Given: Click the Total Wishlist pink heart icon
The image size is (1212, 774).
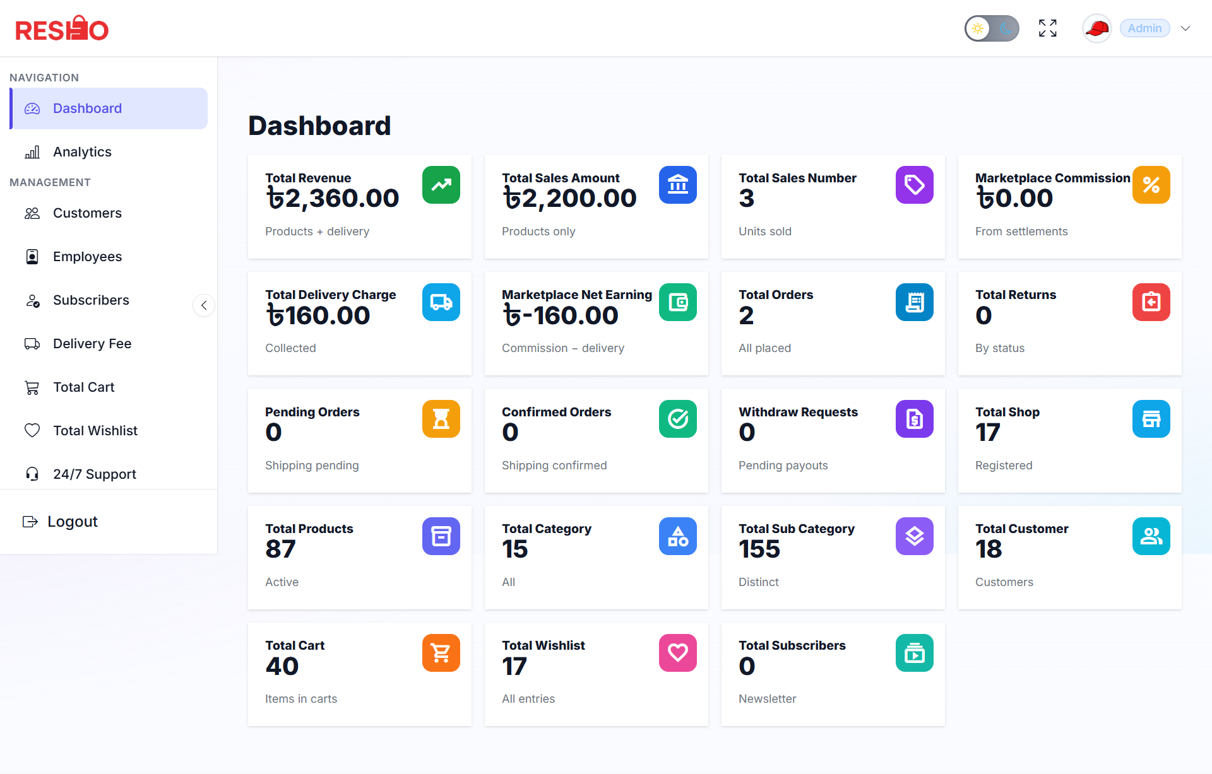Looking at the screenshot, I should tap(678, 653).
